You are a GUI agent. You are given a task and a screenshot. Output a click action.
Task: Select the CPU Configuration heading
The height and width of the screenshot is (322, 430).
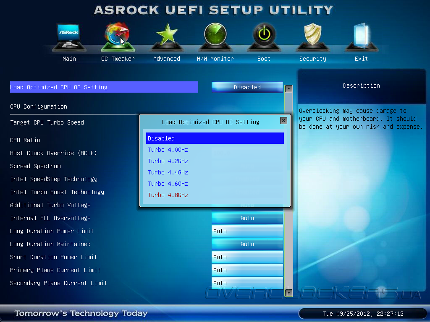[39, 106]
